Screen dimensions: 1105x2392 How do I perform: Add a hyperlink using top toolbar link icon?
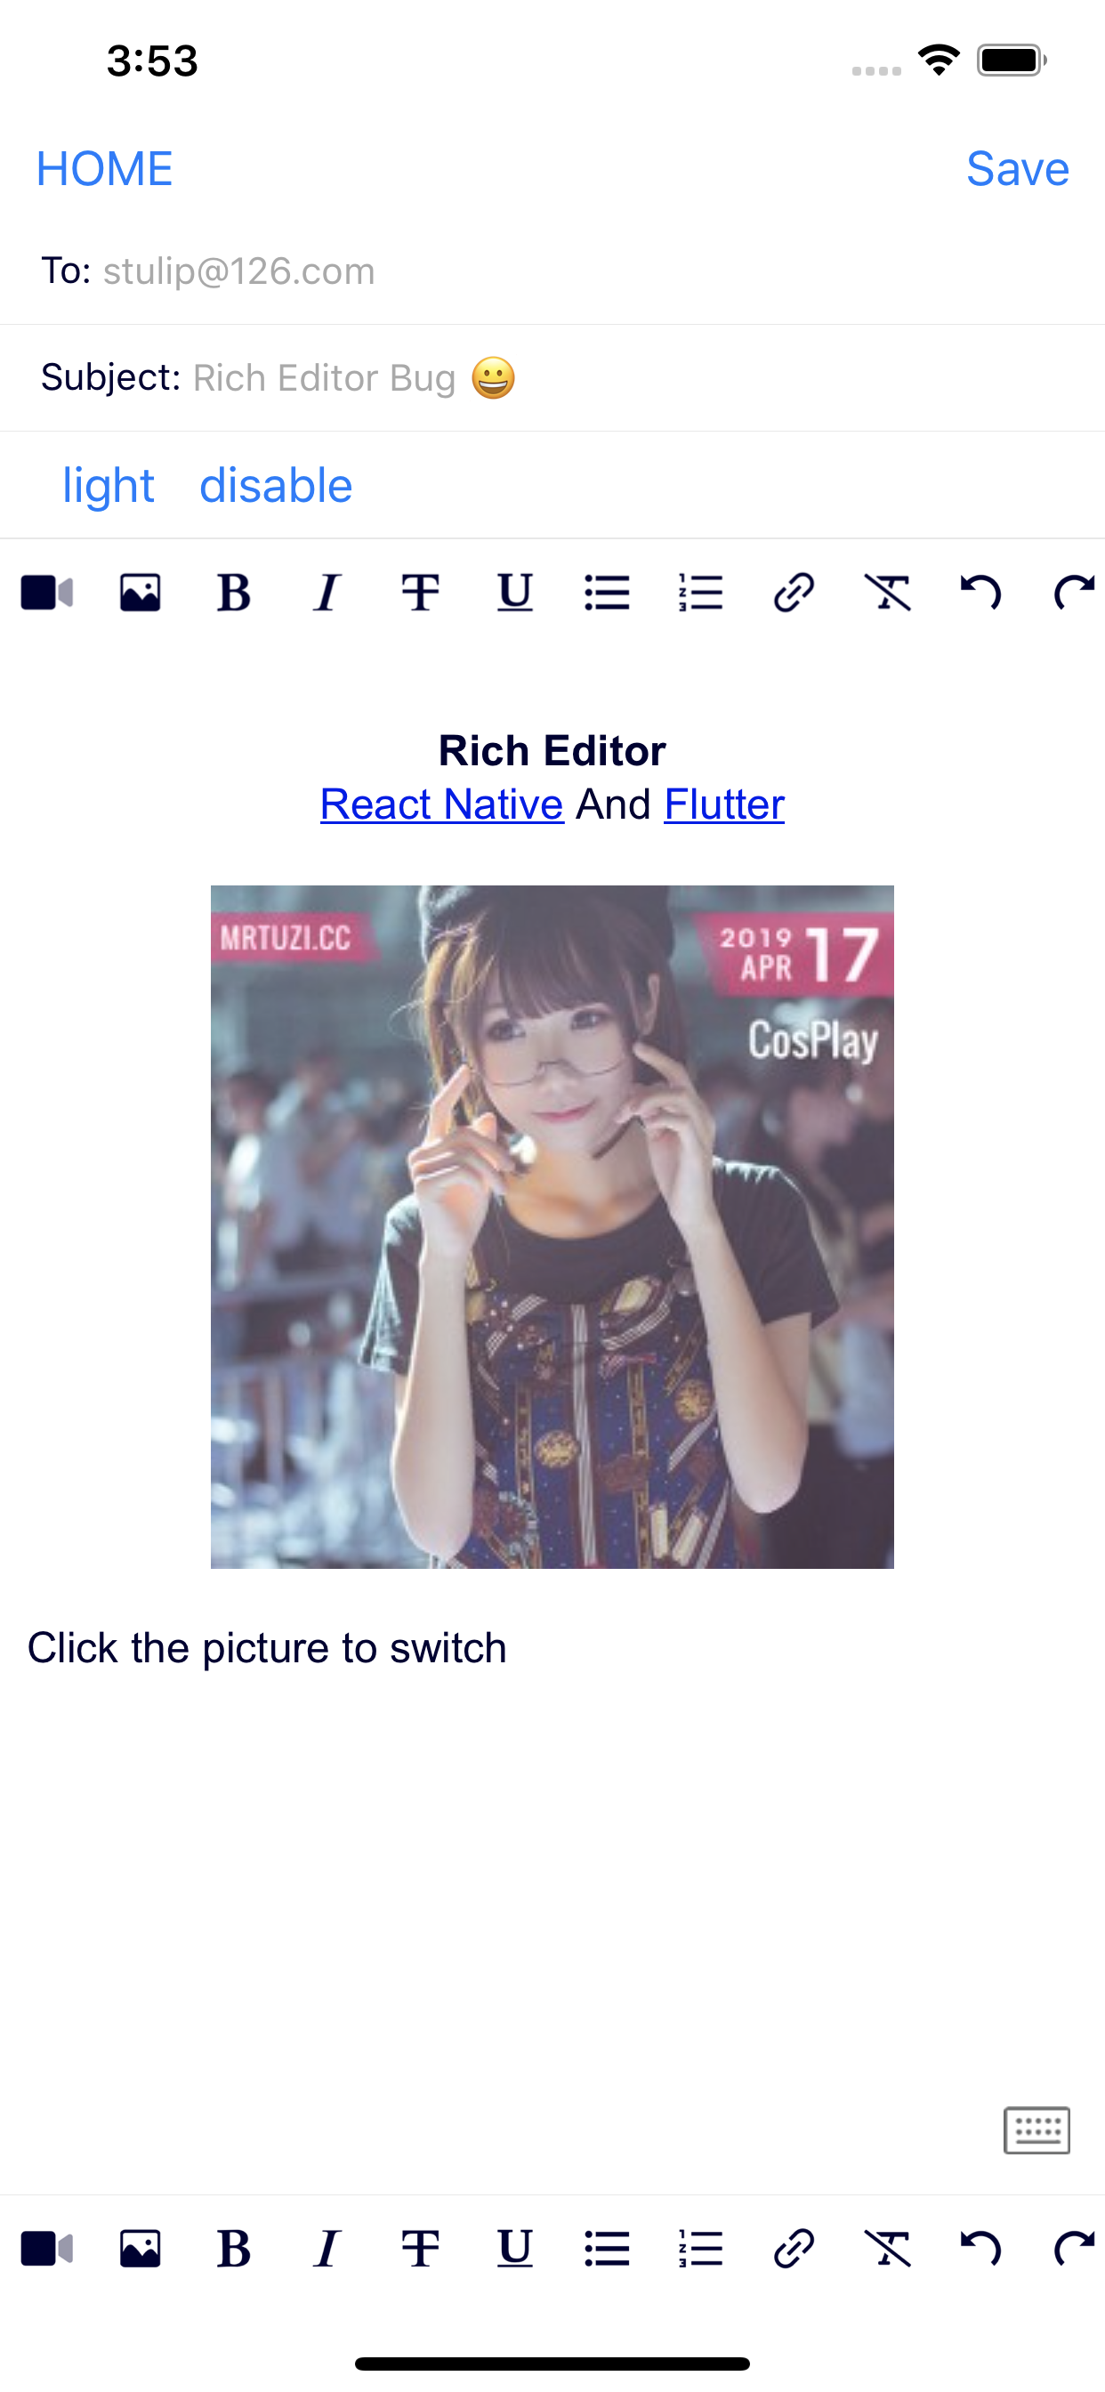[794, 593]
